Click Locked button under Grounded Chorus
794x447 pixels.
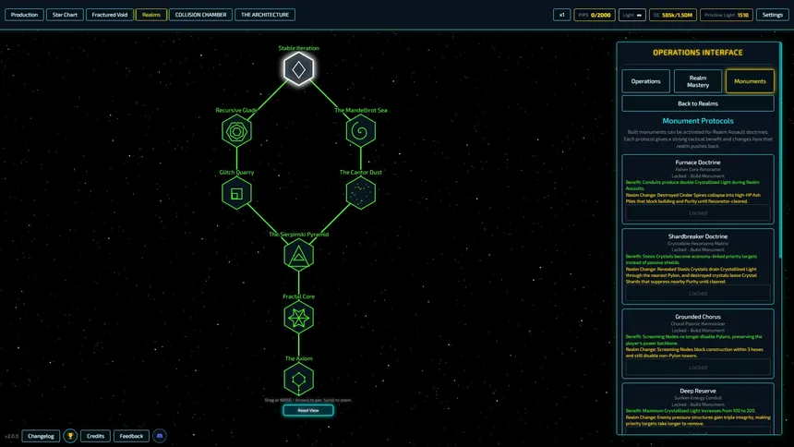[698, 368]
